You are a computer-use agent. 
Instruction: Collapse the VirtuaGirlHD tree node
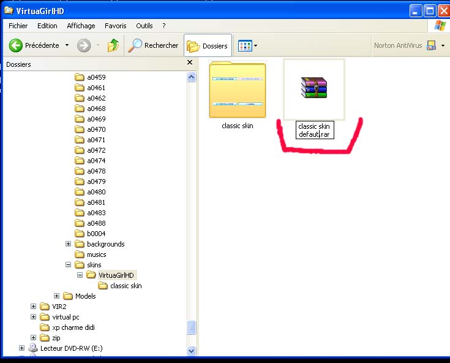tap(80, 275)
